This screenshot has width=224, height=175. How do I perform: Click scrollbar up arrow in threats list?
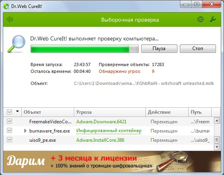click(x=217, y=121)
